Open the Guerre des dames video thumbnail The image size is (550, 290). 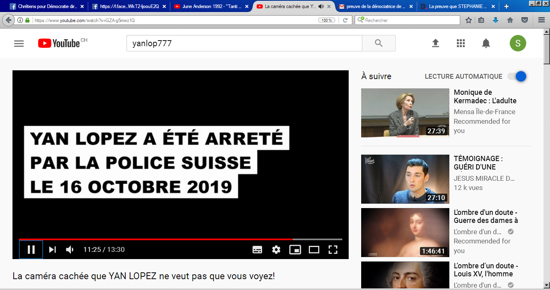(405, 233)
